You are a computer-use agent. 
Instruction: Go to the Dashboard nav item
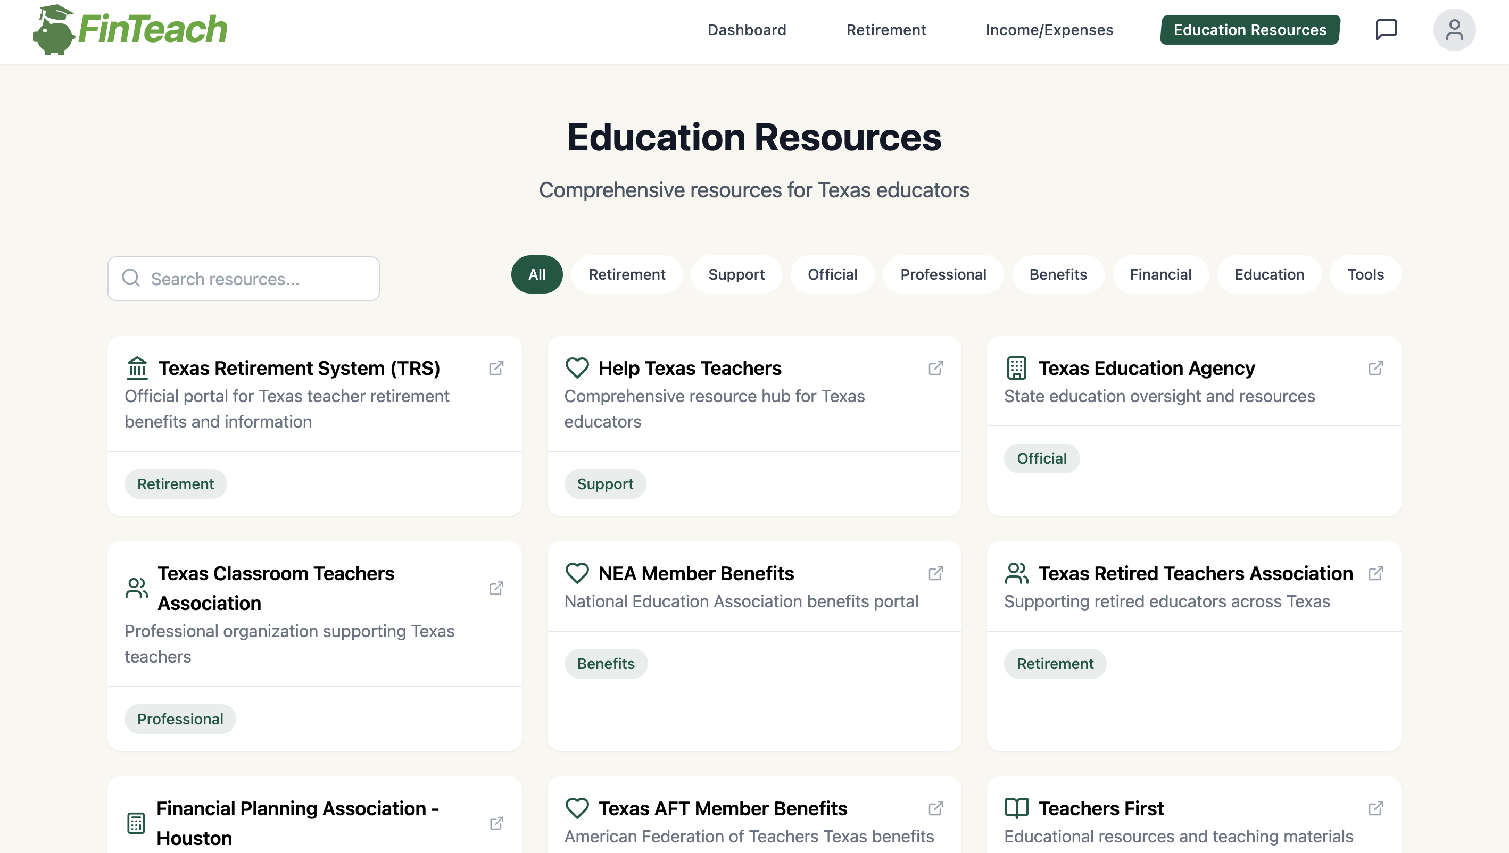point(746,30)
